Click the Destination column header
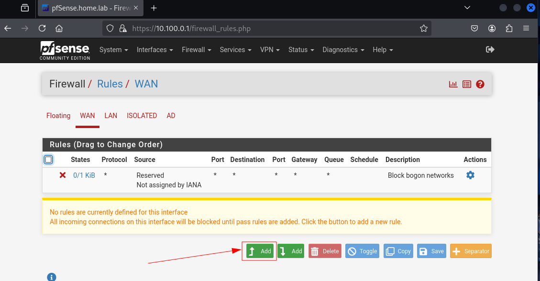540x281 pixels. (x=247, y=160)
